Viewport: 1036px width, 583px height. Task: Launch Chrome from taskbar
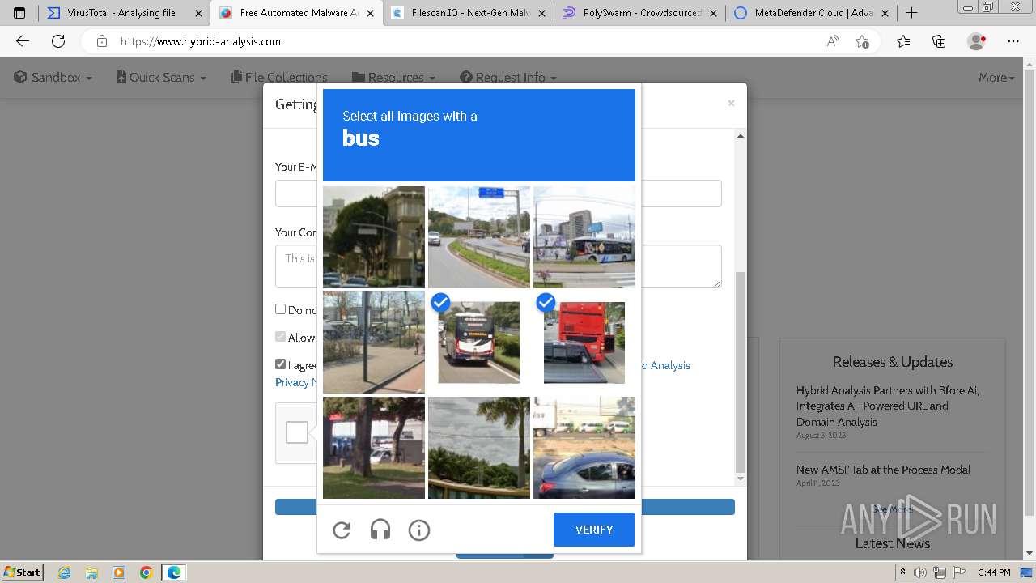tap(146, 572)
